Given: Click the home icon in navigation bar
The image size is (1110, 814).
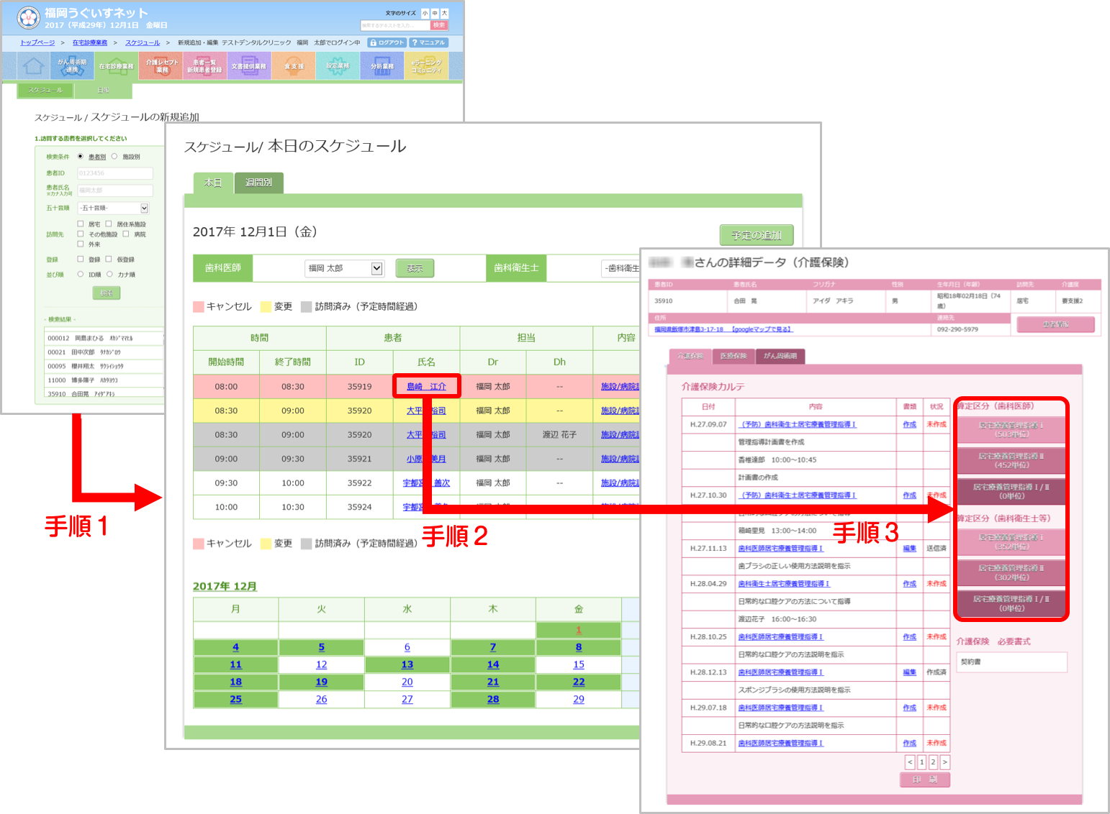Looking at the screenshot, I should (33, 66).
